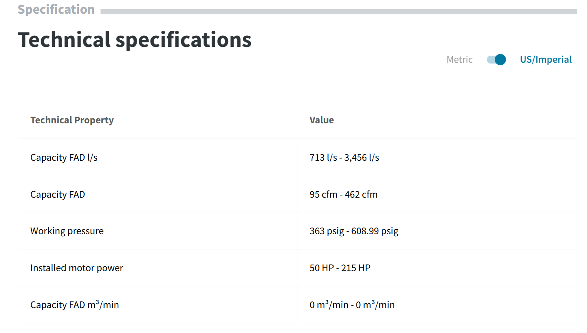The height and width of the screenshot is (333, 587).
Task: Click the 363 psig - 608.99 psig value
Action: pyautogui.click(x=354, y=231)
